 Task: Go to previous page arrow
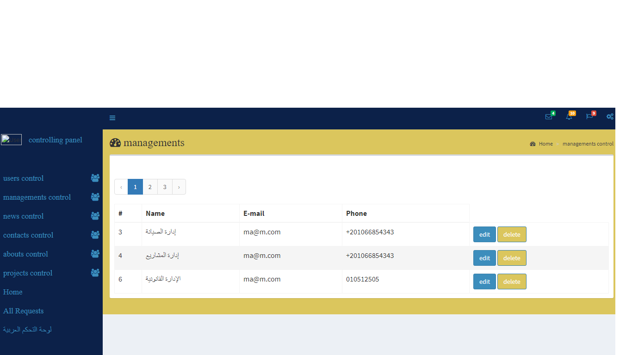click(121, 187)
